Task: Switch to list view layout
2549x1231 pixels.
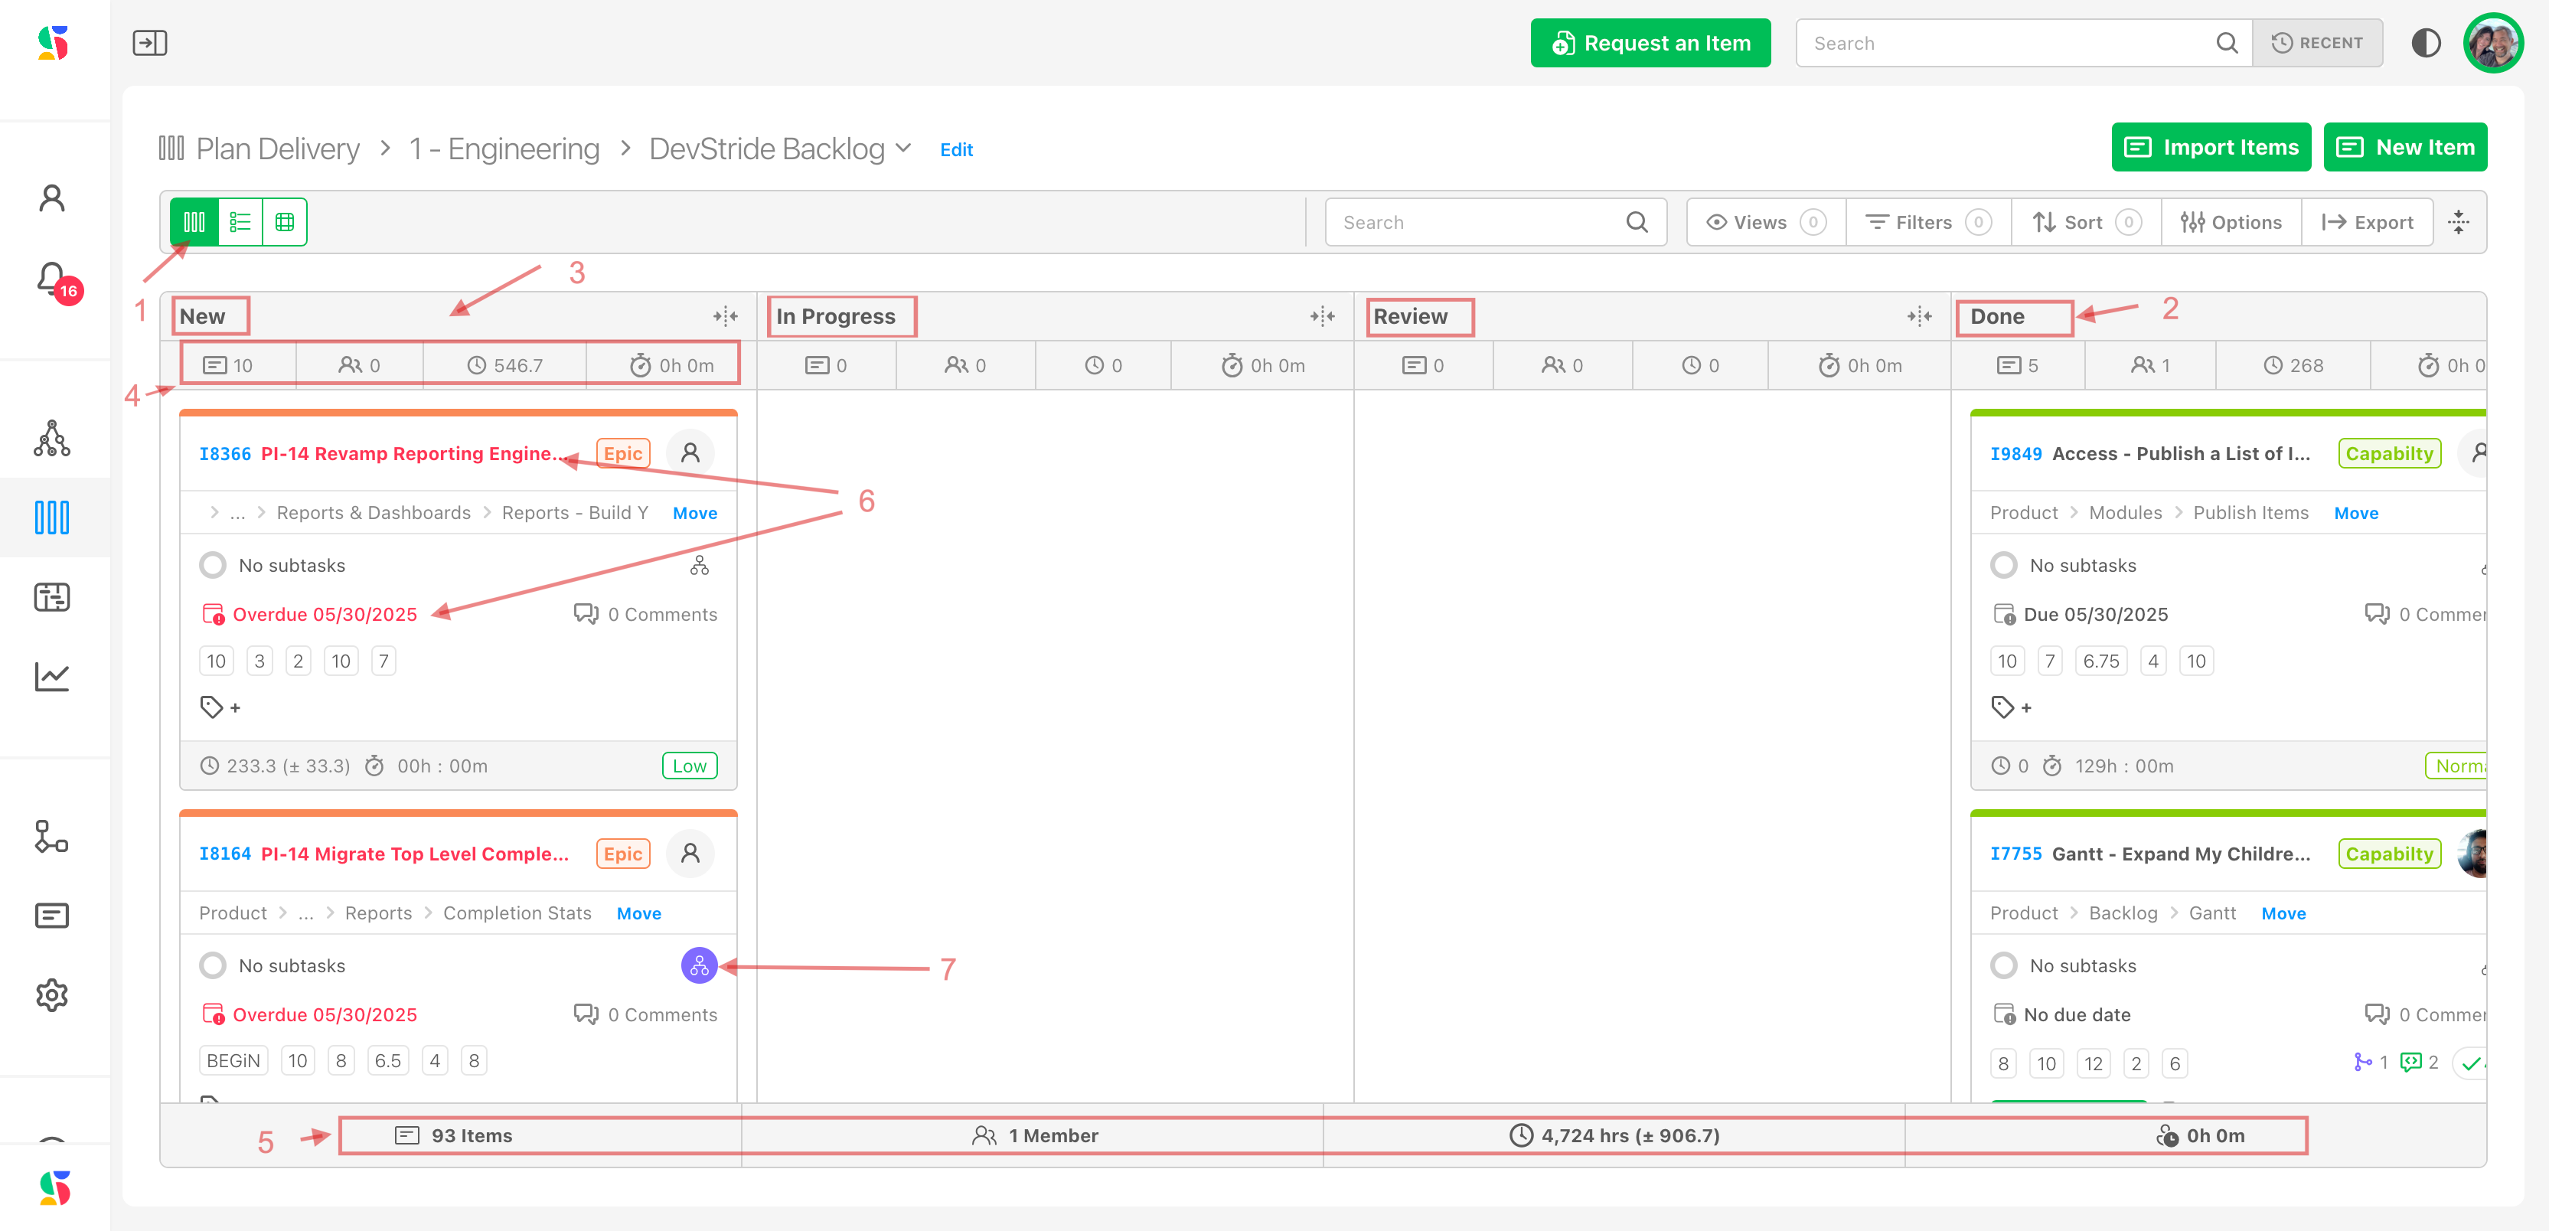Action: tap(240, 222)
